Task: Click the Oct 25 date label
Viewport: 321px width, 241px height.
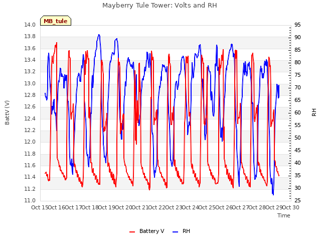Action: click(x=207, y=207)
